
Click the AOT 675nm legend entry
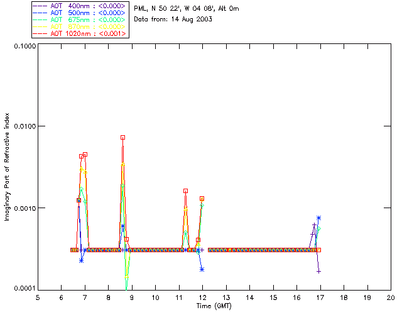click(x=80, y=19)
